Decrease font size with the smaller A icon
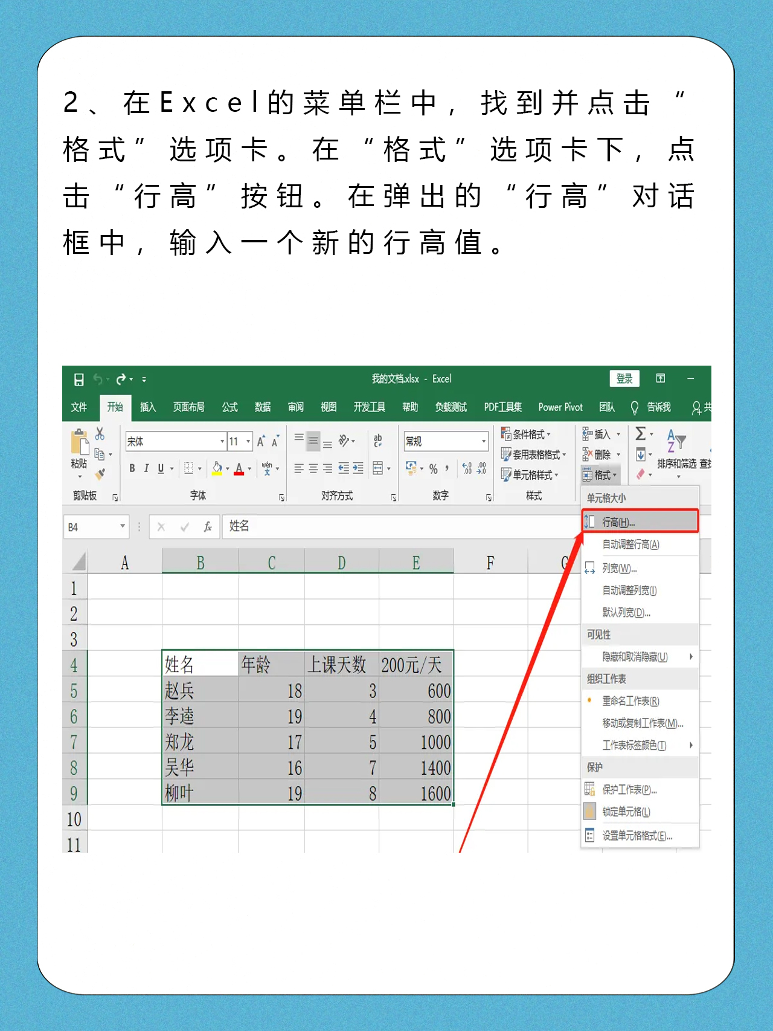Screen dimensions: 773x1031 (x=275, y=442)
